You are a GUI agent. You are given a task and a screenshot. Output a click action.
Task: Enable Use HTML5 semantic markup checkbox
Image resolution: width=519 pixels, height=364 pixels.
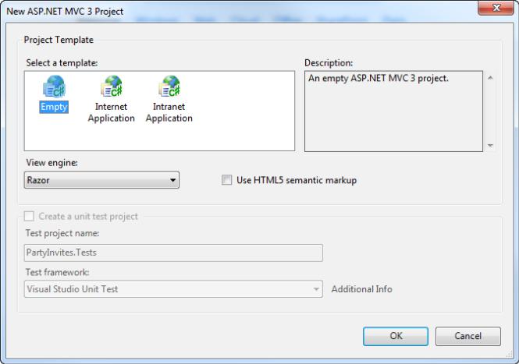pos(227,180)
